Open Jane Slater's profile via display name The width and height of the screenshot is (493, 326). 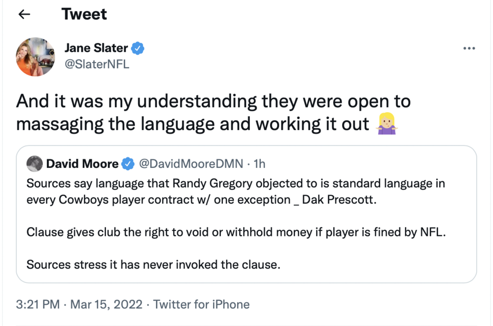pyautogui.click(x=96, y=48)
